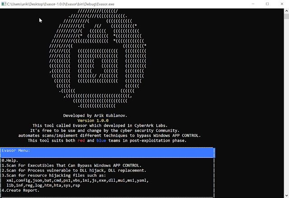
Task: Click the '0.Help.' menu line
Action: click(10, 161)
